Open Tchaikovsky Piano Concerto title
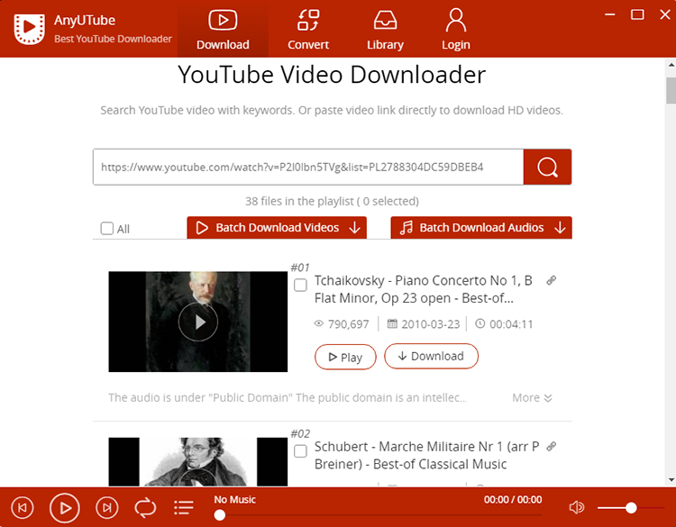676x527 pixels. [x=423, y=289]
